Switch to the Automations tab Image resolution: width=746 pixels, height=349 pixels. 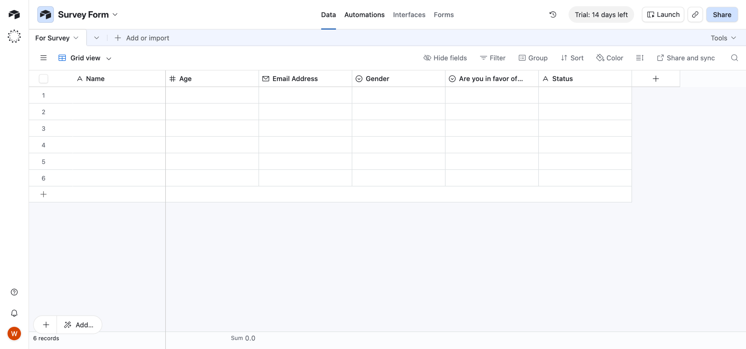click(x=364, y=15)
